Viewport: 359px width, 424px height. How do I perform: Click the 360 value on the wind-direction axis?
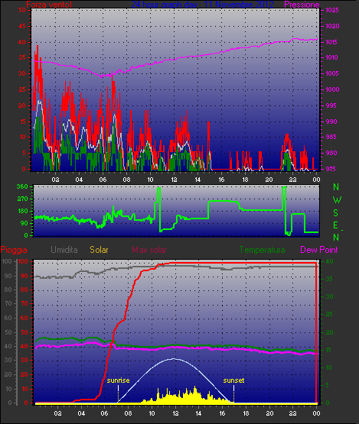pos(22,186)
